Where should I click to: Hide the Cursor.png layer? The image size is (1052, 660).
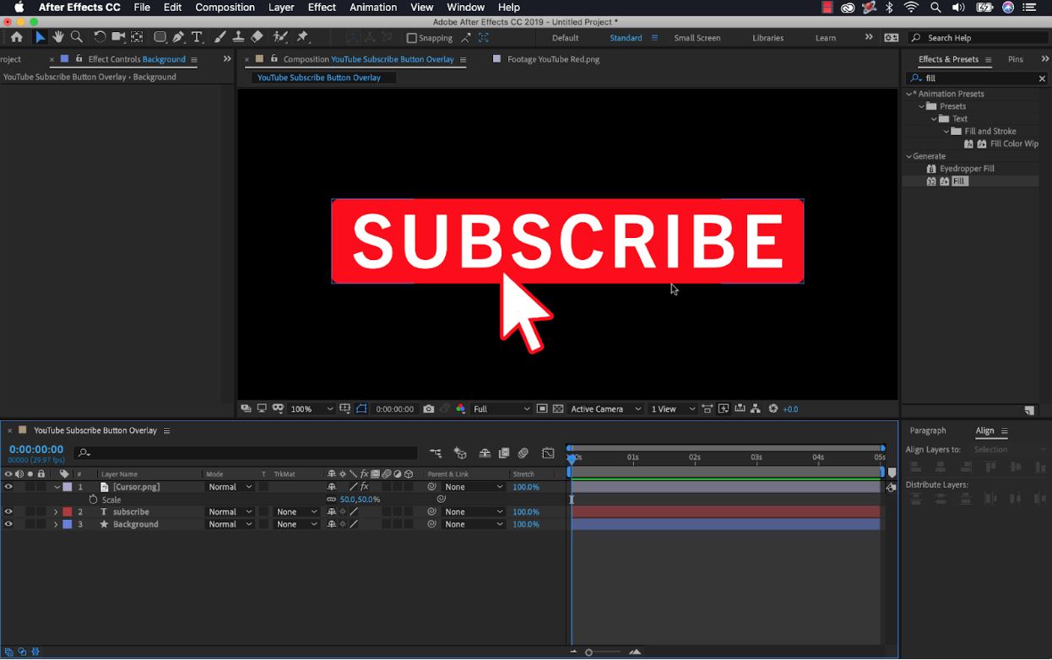coord(8,487)
